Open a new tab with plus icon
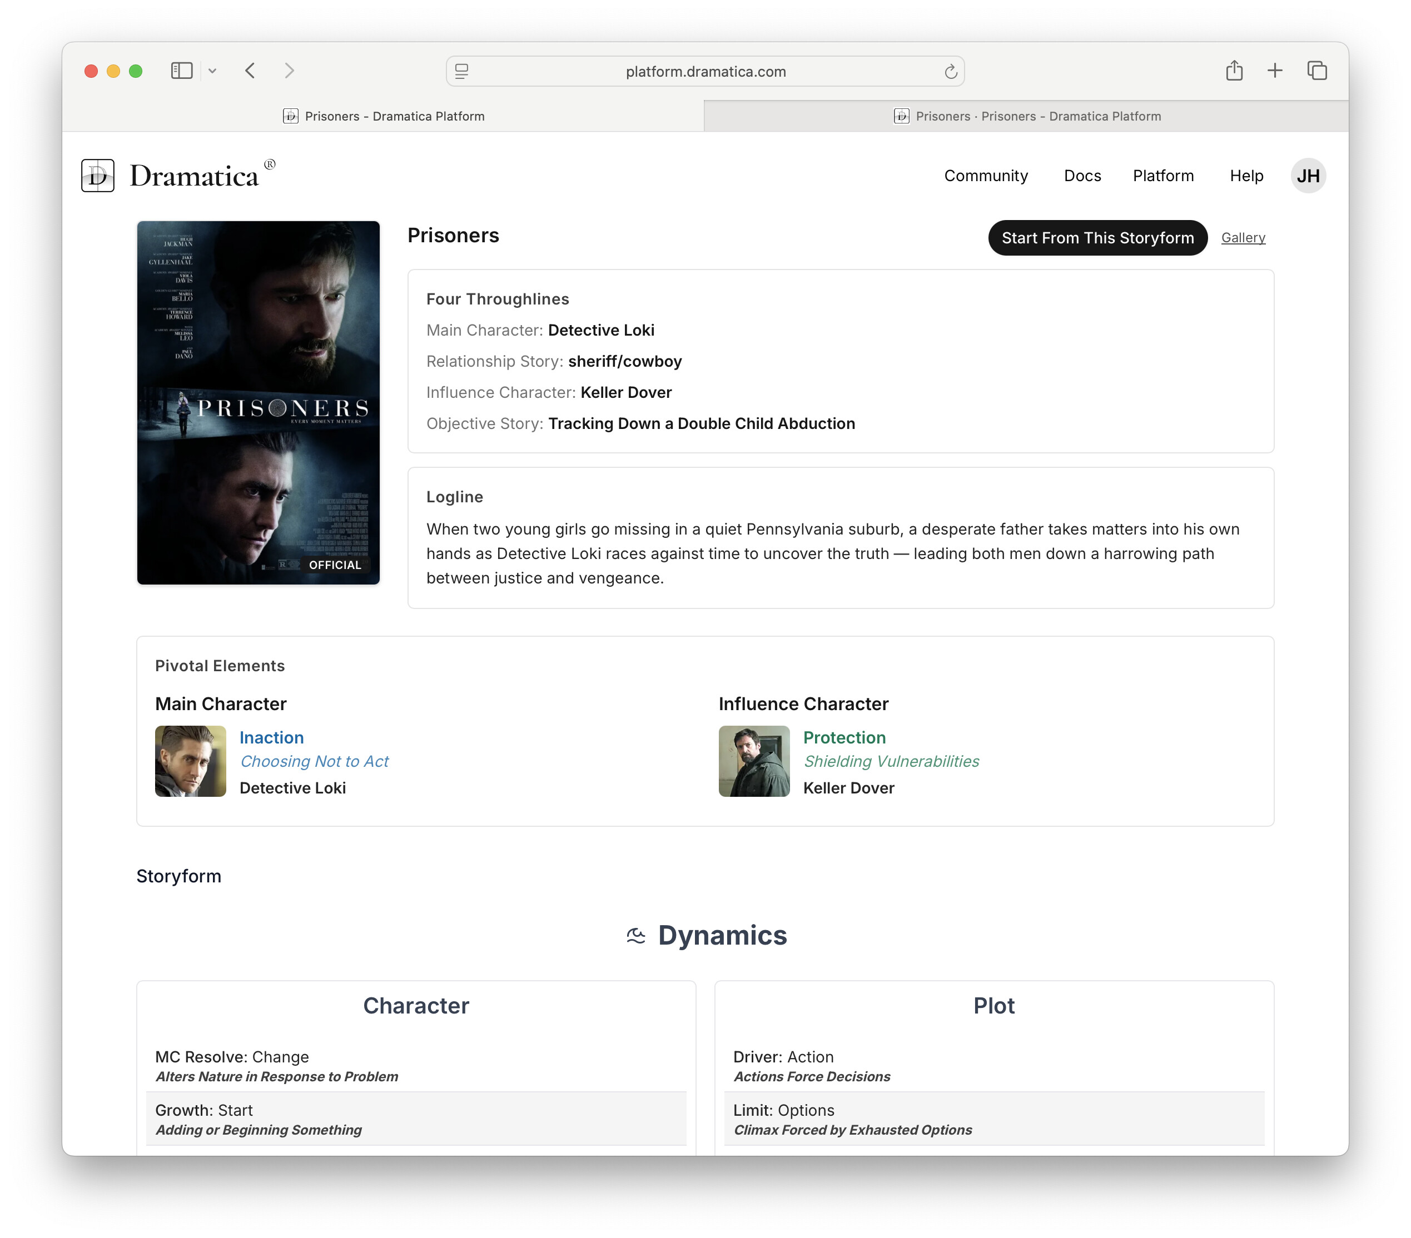This screenshot has height=1238, width=1411. pyautogui.click(x=1275, y=71)
